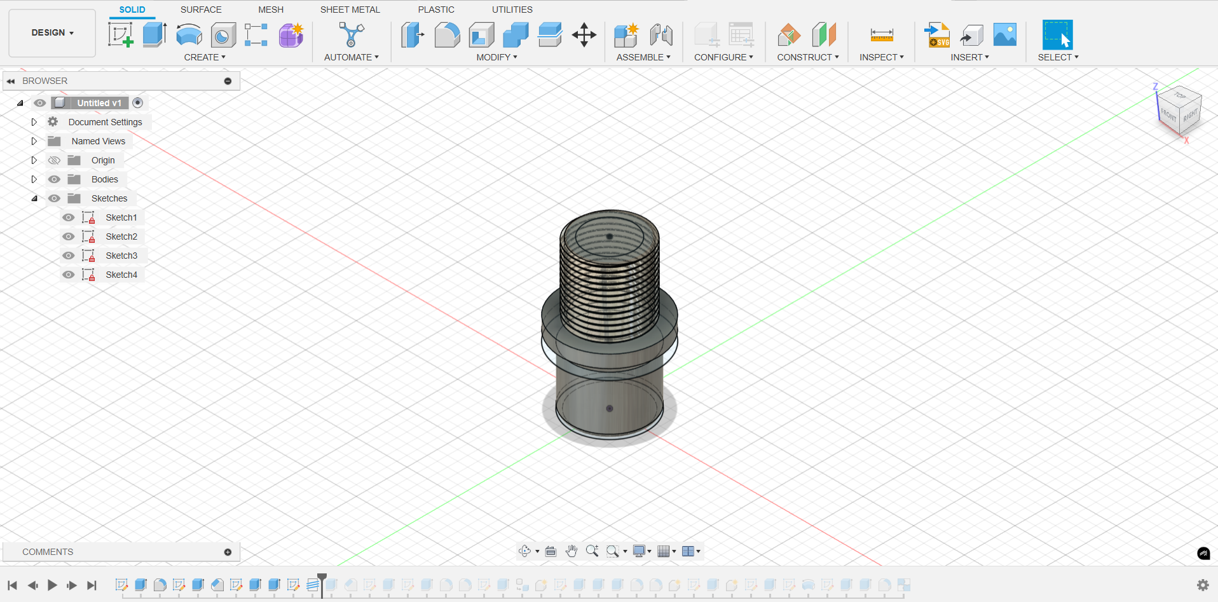1218x602 pixels.
Task: Select the Fillet tool
Action: tap(447, 34)
